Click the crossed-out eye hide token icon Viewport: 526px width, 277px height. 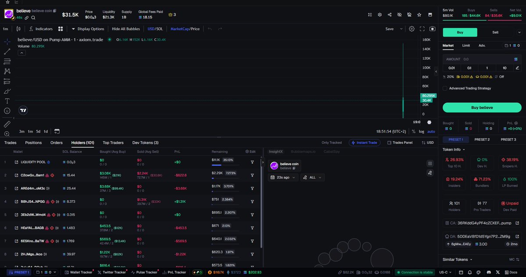point(399,14)
